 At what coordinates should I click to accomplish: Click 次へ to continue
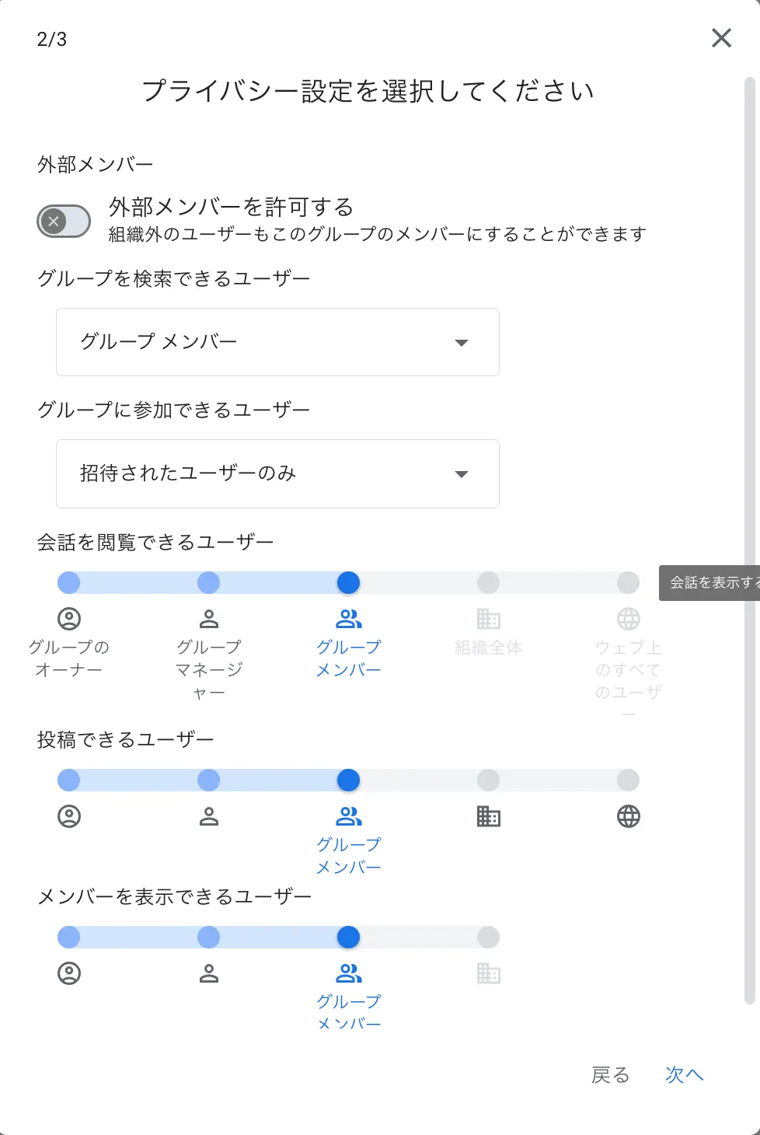[685, 1075]
